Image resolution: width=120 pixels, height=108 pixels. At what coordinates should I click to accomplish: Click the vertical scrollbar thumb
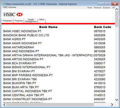(x=116, y=19)
